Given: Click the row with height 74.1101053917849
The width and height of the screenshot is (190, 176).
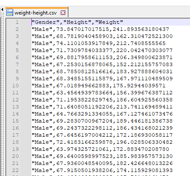Looking at the screenshot, I should 99,43.
